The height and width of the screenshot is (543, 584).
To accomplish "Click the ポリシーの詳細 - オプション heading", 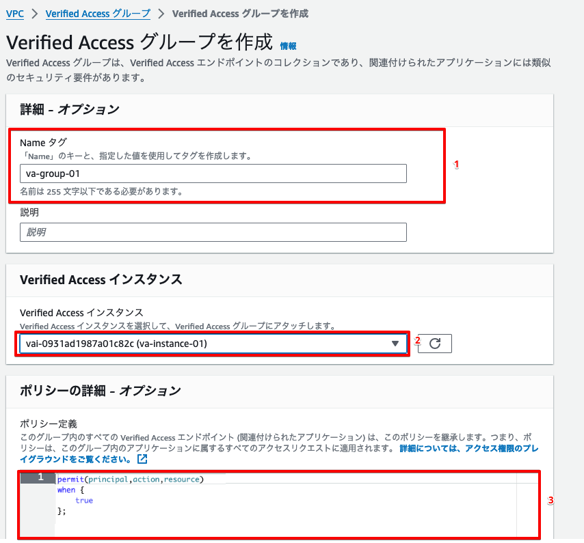I will 101,391.
